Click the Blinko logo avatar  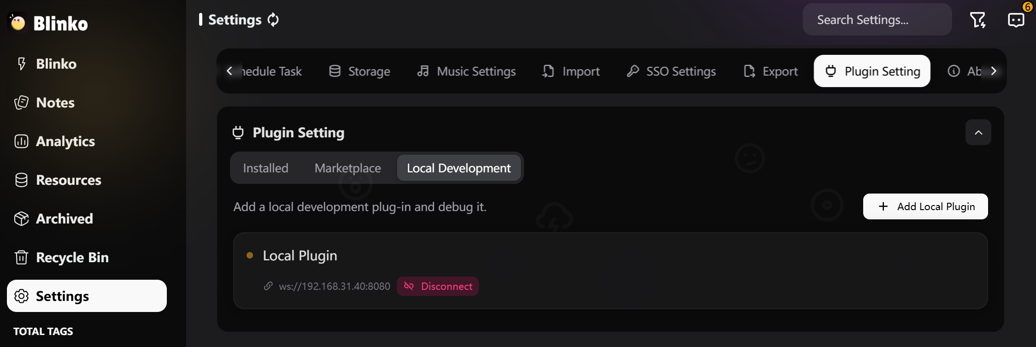pos(18,22)
